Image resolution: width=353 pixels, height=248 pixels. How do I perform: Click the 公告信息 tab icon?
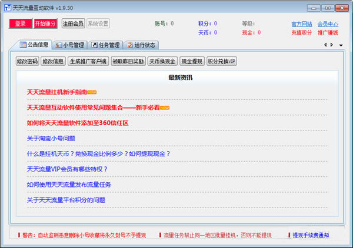click(x=23, y=45)
